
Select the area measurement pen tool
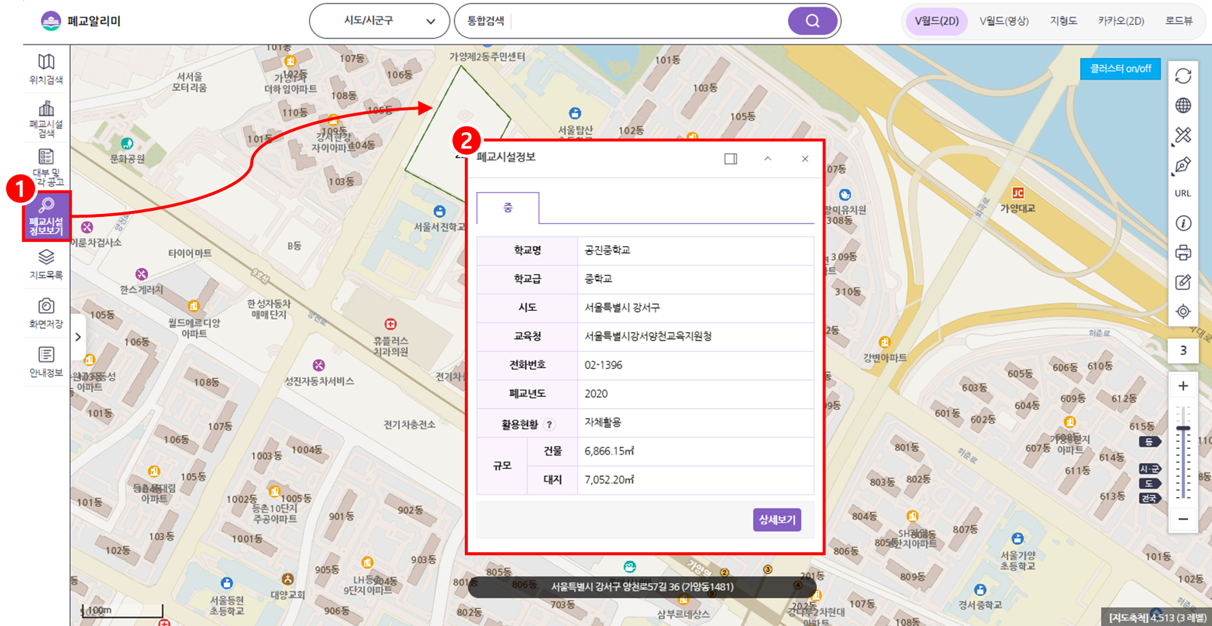[x=1182, y=164]
